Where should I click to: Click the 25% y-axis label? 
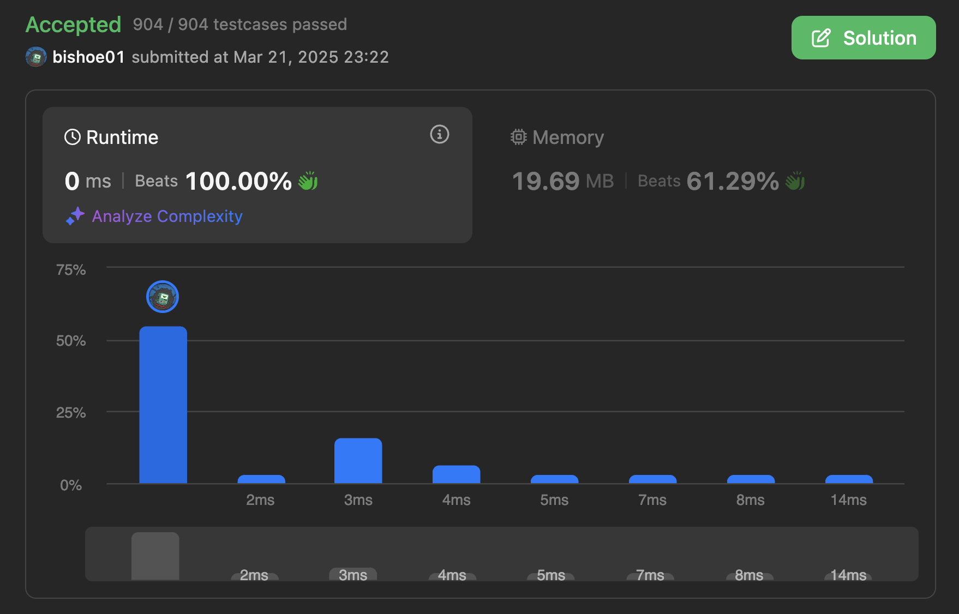coord(71,413)
